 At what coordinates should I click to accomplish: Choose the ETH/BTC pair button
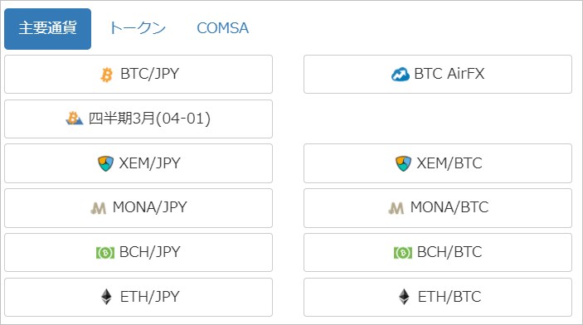click(x=438, y=297)
